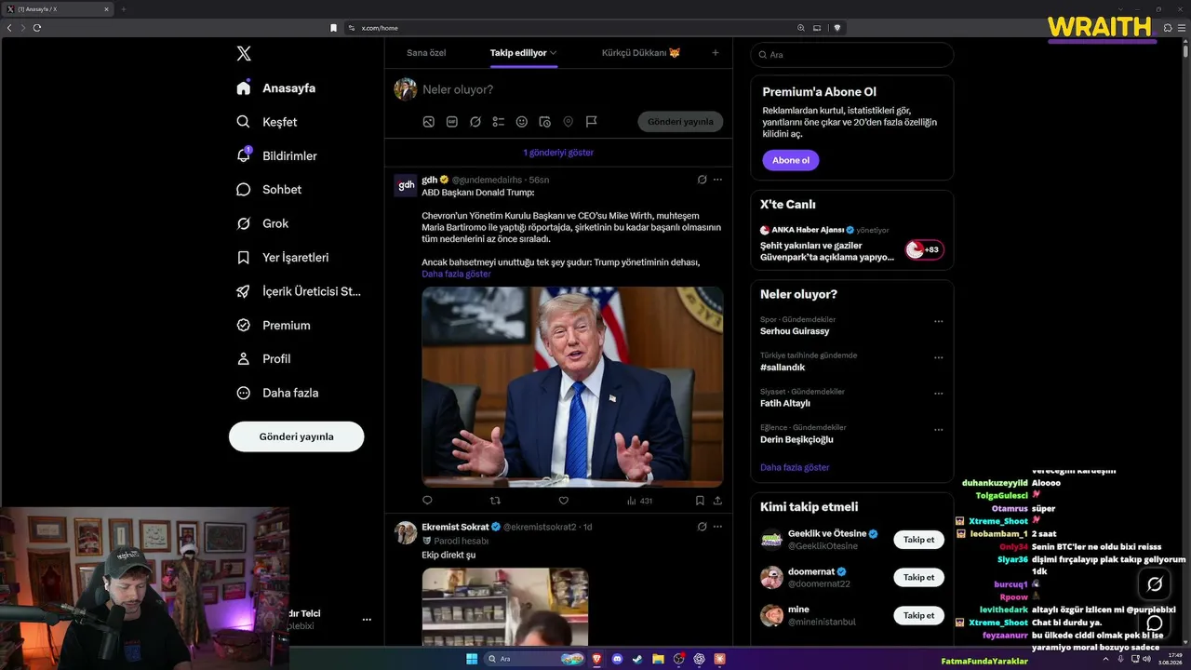Viewport: 1191px width, 670px height.
Task: Open İçerik Üreticisi Studio in sidebar
Action: click(299, 291)
